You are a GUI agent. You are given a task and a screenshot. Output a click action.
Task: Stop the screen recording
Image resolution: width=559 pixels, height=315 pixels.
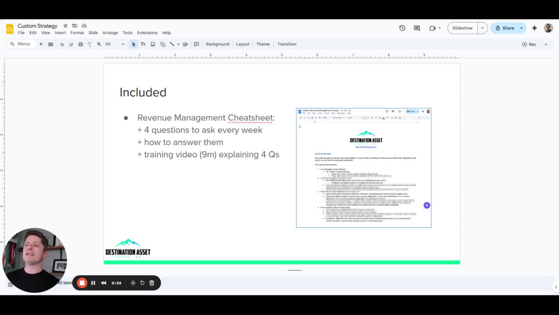[x=82, y=283]
